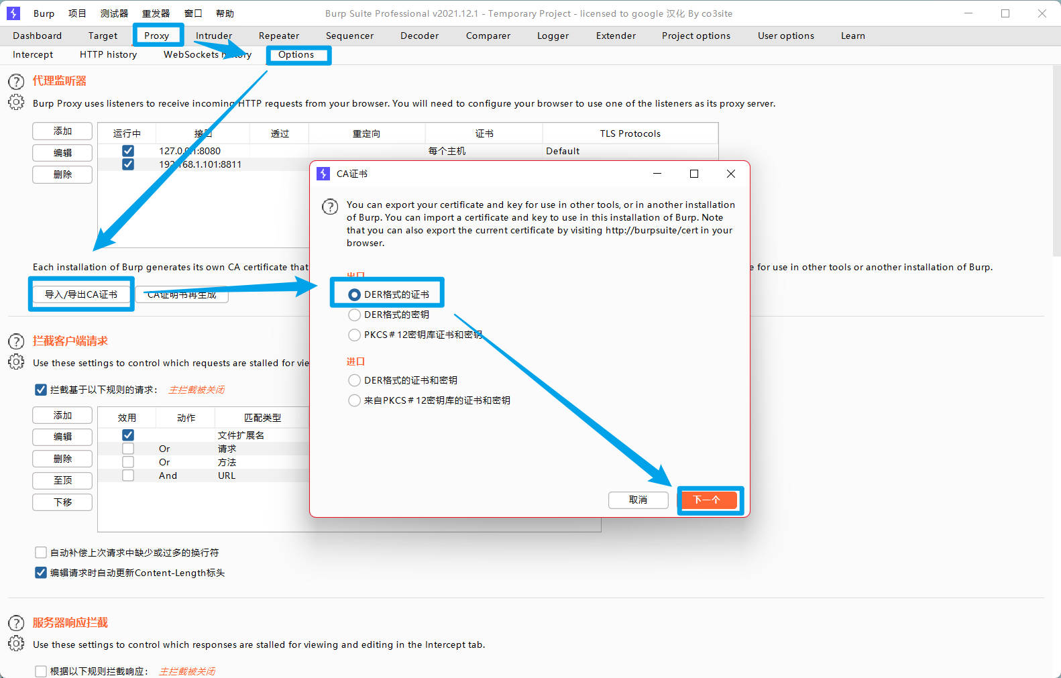This screenshot has width=1061, height=678.
Task: Click 下移 button for intercept rules
Action: pyautogui.click(x=62, y=502)
